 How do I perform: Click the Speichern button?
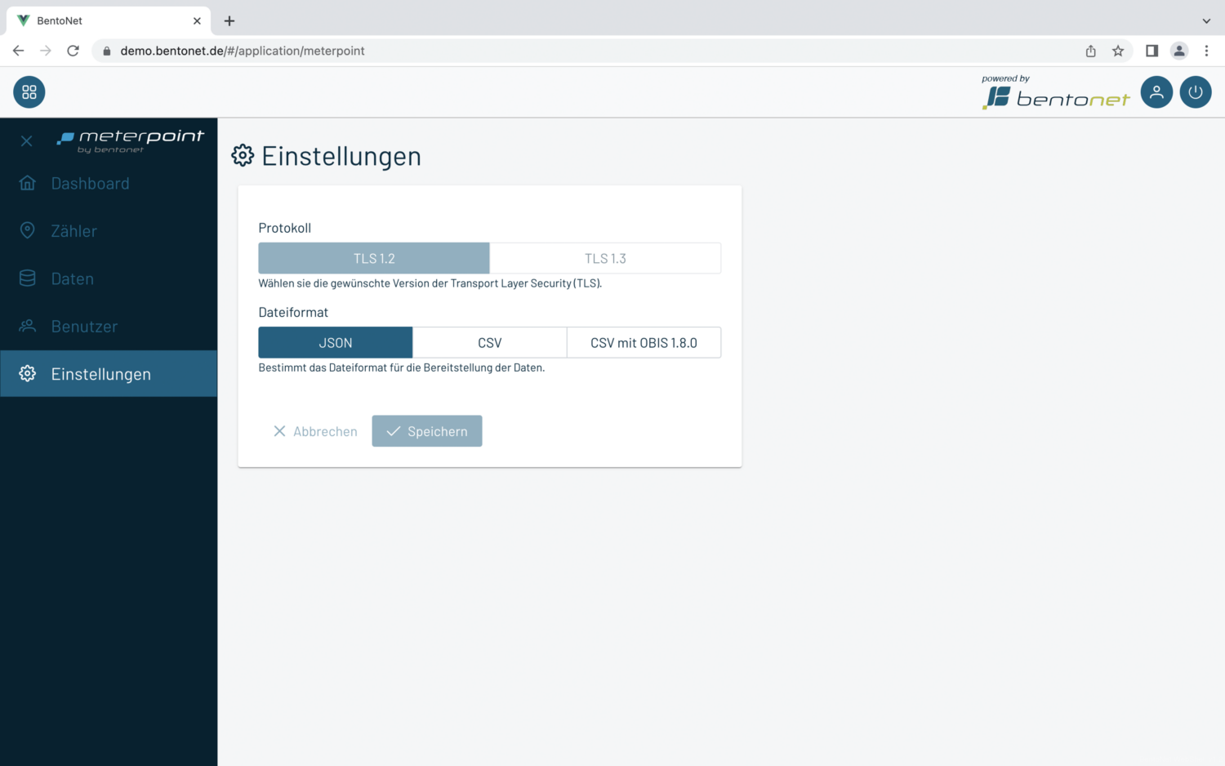point(427,431)
